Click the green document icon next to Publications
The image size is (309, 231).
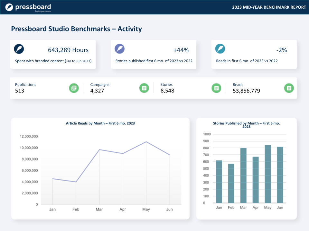[74, 88]
